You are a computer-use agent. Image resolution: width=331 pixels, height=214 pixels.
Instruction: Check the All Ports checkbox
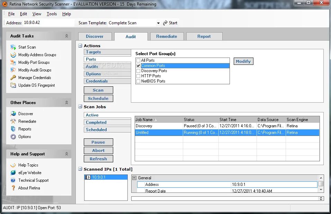click(x=138, y=60)
